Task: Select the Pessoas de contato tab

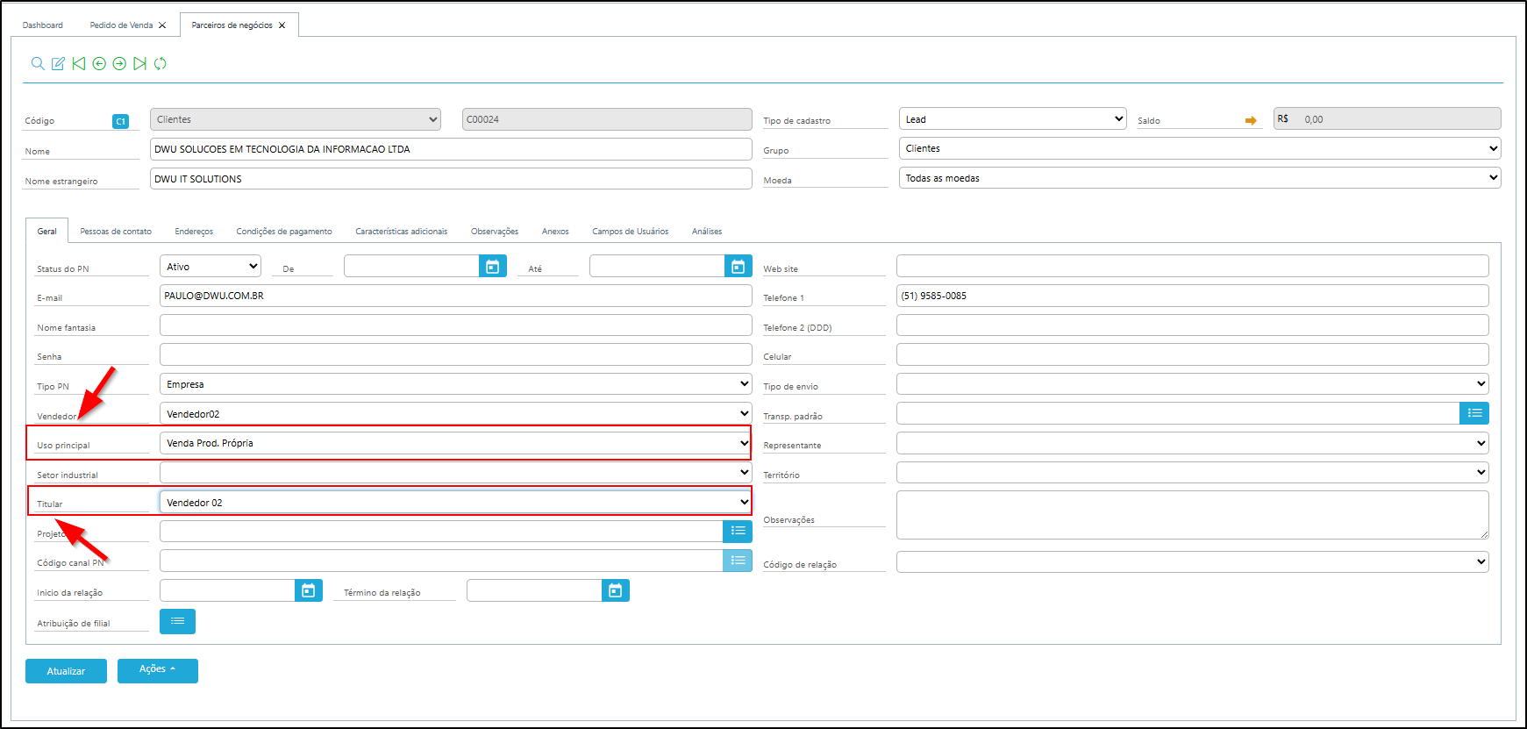Action: (x=116, y=232)
